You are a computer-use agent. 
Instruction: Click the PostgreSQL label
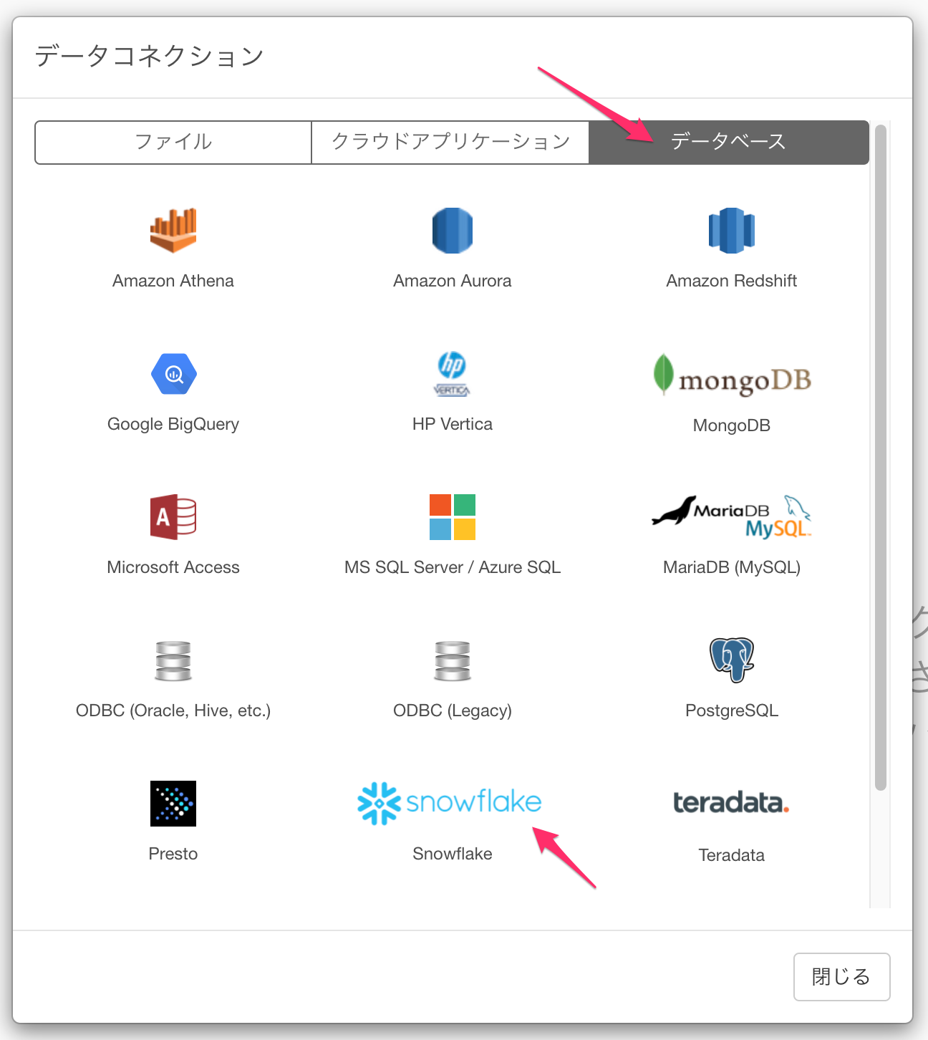click(x=732, y=711)
